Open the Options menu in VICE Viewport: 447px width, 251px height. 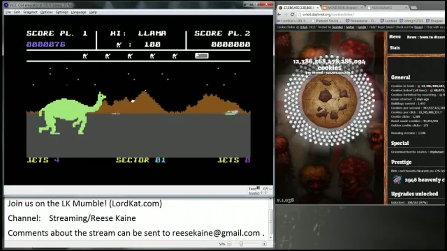tap(46, 12)
